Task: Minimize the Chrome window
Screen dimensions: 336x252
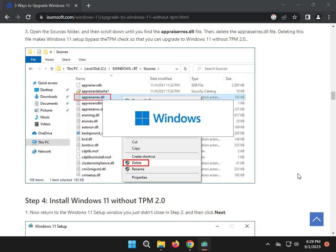Action: (x=298, y=5)
